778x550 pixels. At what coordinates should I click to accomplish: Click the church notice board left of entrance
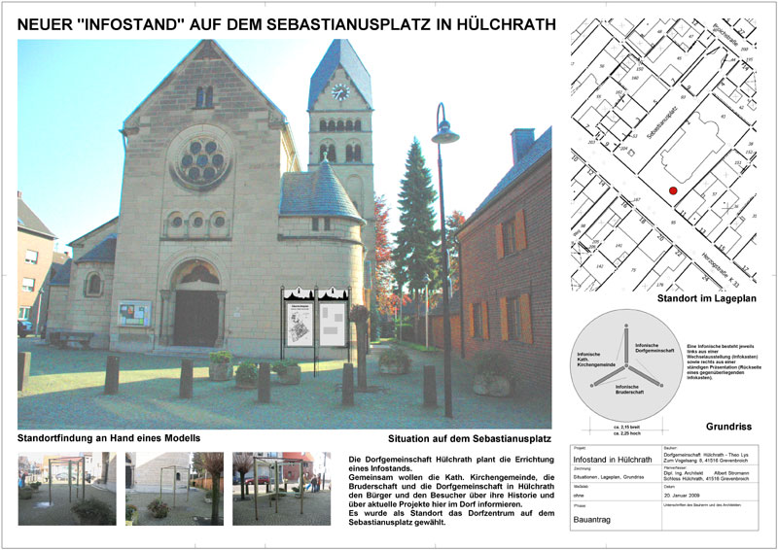pos(134,313)
